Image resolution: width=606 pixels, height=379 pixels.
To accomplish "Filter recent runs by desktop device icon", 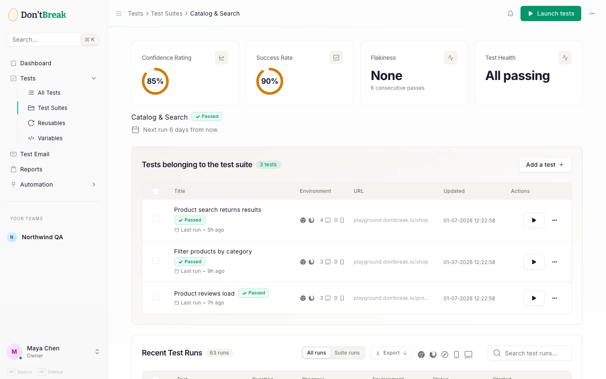I will (x=468, y=355).
